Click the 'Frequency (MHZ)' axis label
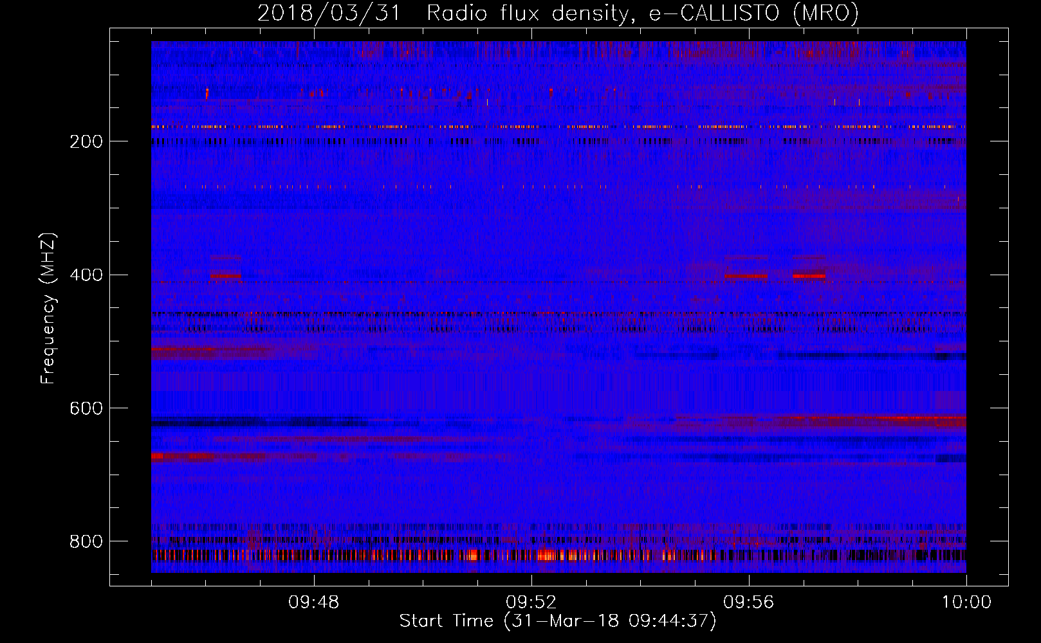Viewport: 1041px width, 643px height. (x=48, y=308)
